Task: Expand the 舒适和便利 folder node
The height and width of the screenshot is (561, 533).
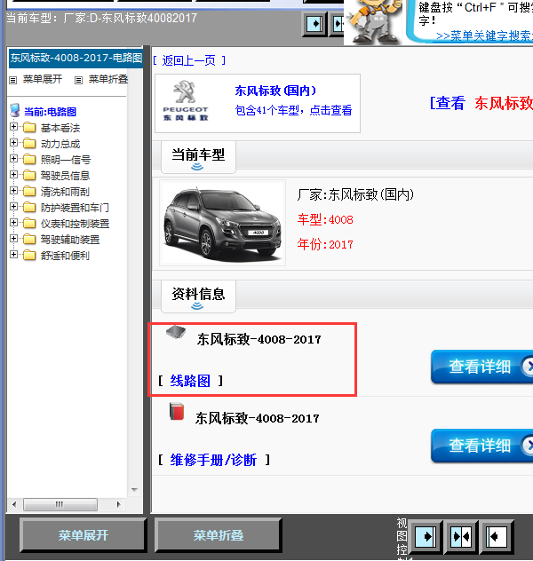Action: 13,255
